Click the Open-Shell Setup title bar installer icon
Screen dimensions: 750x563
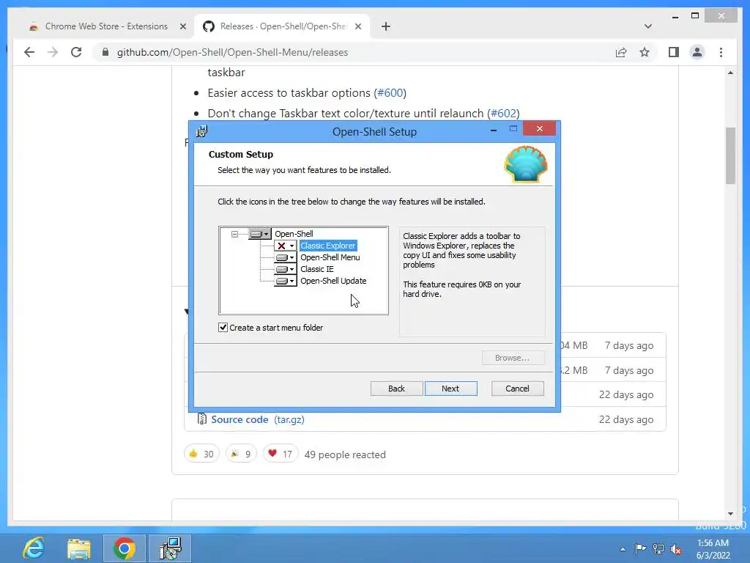pyautogui.click(x=202, y=131)
